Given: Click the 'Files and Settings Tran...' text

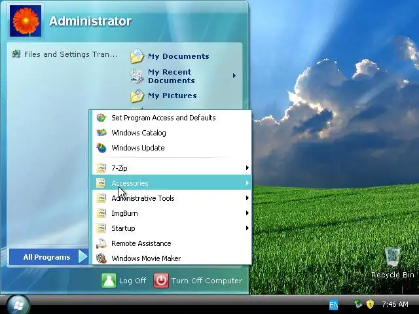Looking at the screenshot, I should [71, 54].
